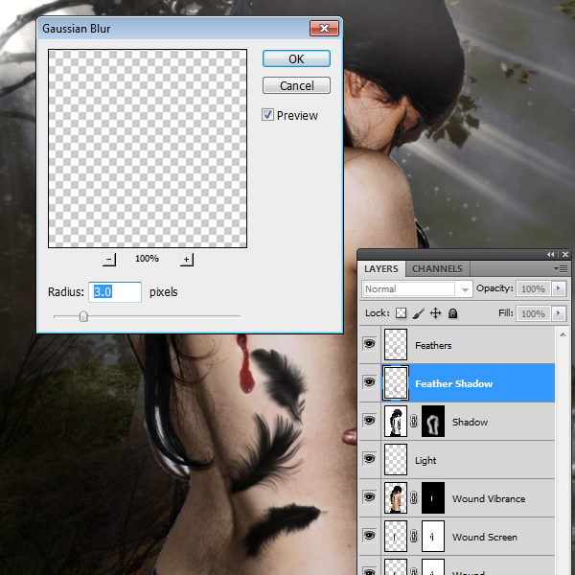Hide the Feathers layer

[x=370, y=344]
